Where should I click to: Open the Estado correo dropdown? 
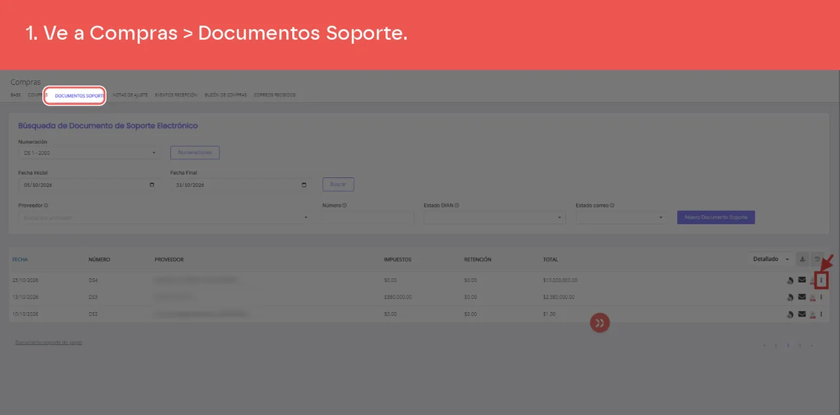click(x=621, y=217)
